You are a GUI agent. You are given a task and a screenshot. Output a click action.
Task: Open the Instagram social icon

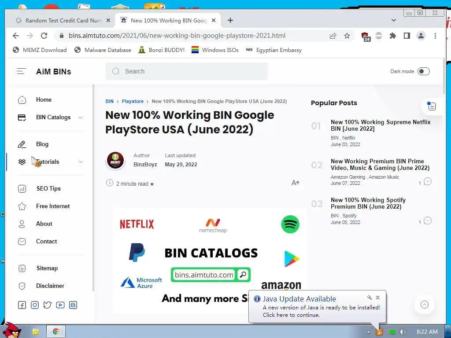(34, 305)
